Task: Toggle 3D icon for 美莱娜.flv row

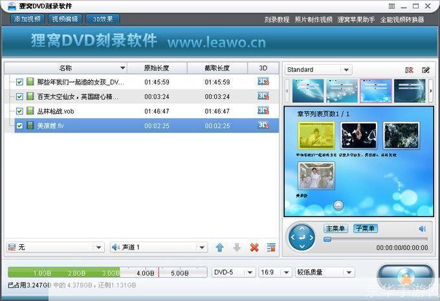Action: (x=263, y=125)
